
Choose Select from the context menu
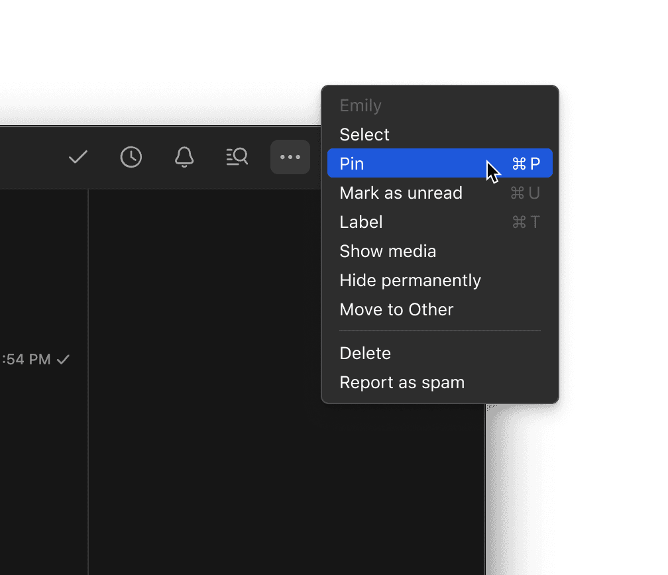364,134
